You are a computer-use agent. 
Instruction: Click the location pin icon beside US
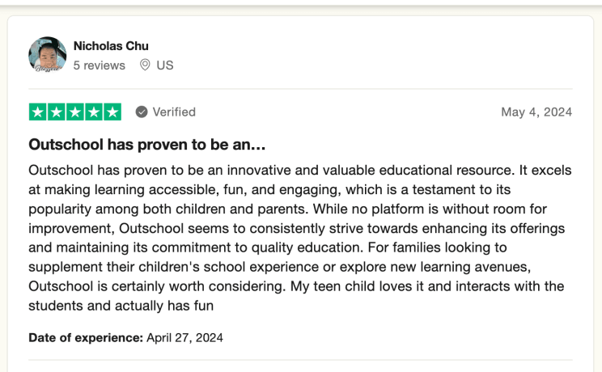pyautogui.click(x=145, y=65)
